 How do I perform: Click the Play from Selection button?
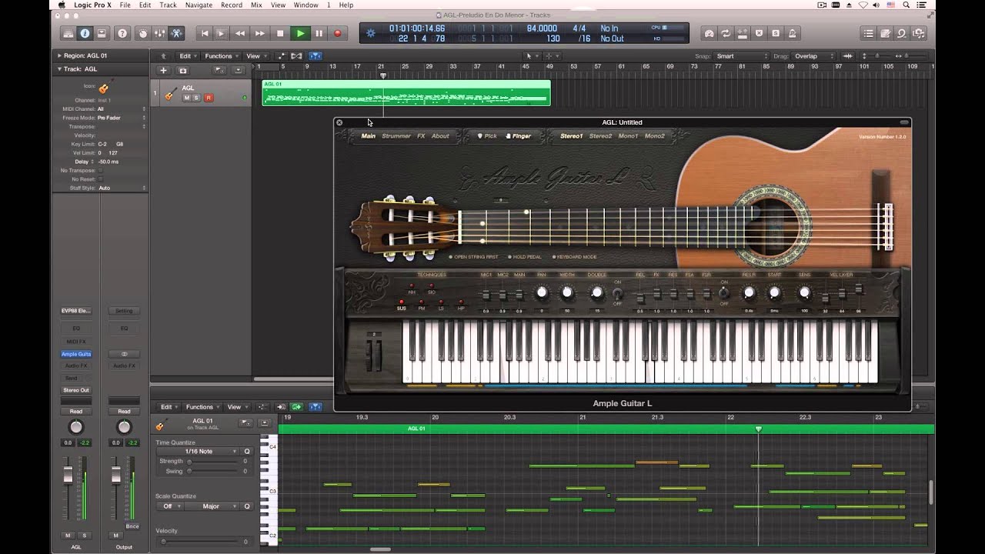221,33
